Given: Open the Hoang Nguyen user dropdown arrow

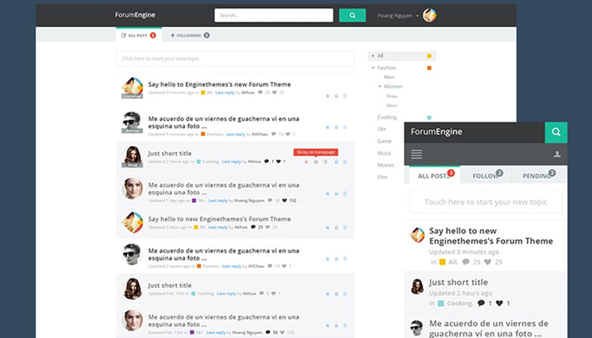Looking at the screenshot, I should click(417, 16).
